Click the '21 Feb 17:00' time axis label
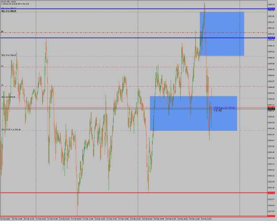Screen dimensions: 277x221 113,219
